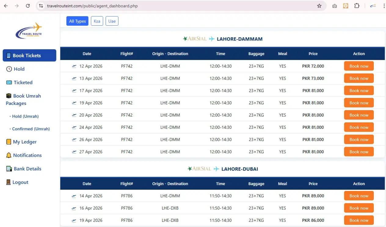The image size is (386, 227).
Task: Reload the page with the refresh icon
Action: coord(28,6)
